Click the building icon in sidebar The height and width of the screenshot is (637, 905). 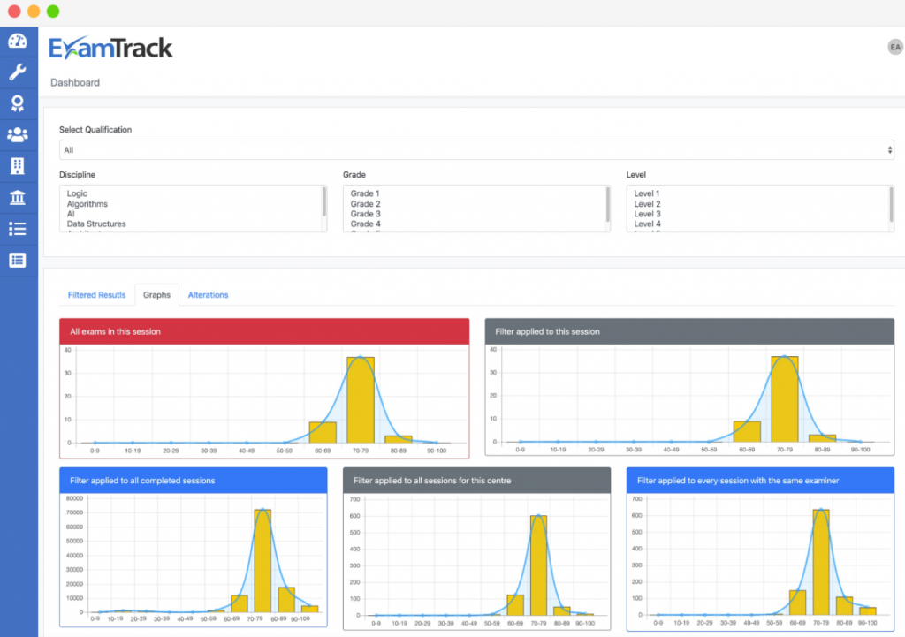(18, 165)
